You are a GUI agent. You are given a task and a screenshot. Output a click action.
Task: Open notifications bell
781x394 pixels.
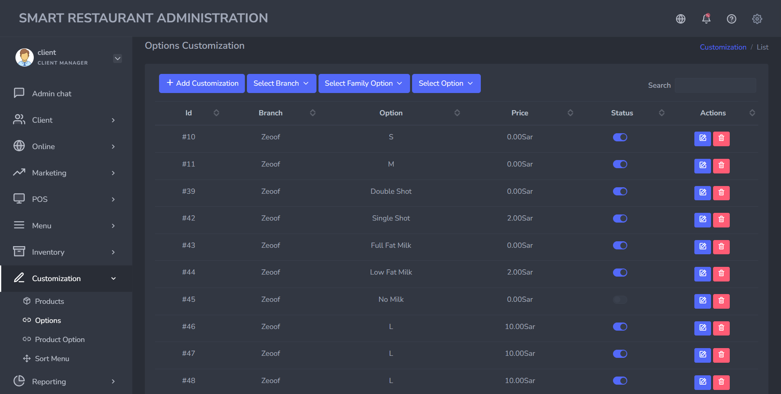tap(706, 19)
